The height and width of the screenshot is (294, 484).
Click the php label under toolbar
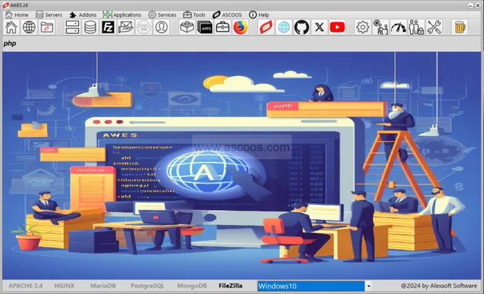[9, 43]
